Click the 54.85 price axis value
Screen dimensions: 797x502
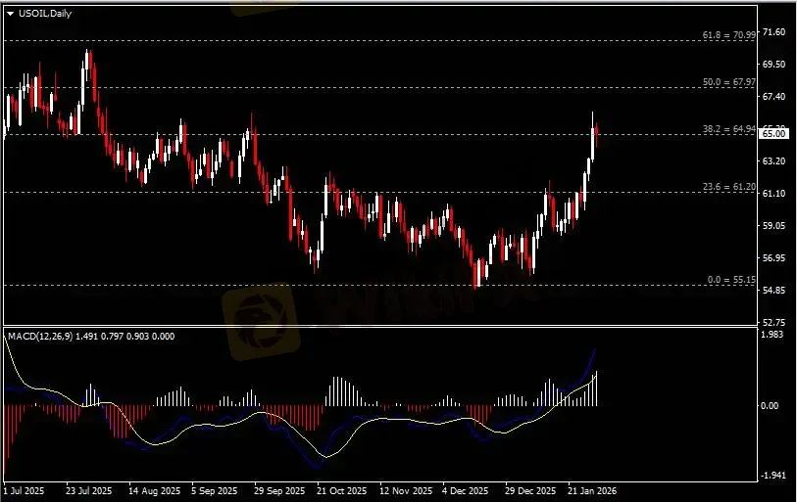(773, 291)
